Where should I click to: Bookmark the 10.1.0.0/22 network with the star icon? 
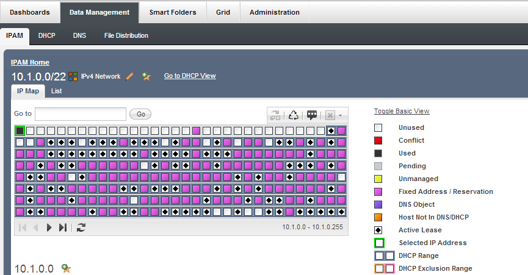146,76
